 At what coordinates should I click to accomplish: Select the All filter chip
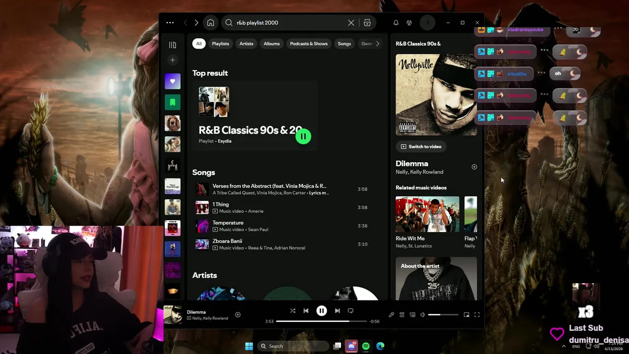[x=199, y=44]
